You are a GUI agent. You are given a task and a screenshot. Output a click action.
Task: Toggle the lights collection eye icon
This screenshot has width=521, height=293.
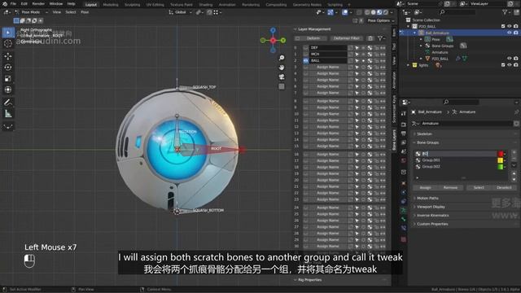(x=510, y=65)
